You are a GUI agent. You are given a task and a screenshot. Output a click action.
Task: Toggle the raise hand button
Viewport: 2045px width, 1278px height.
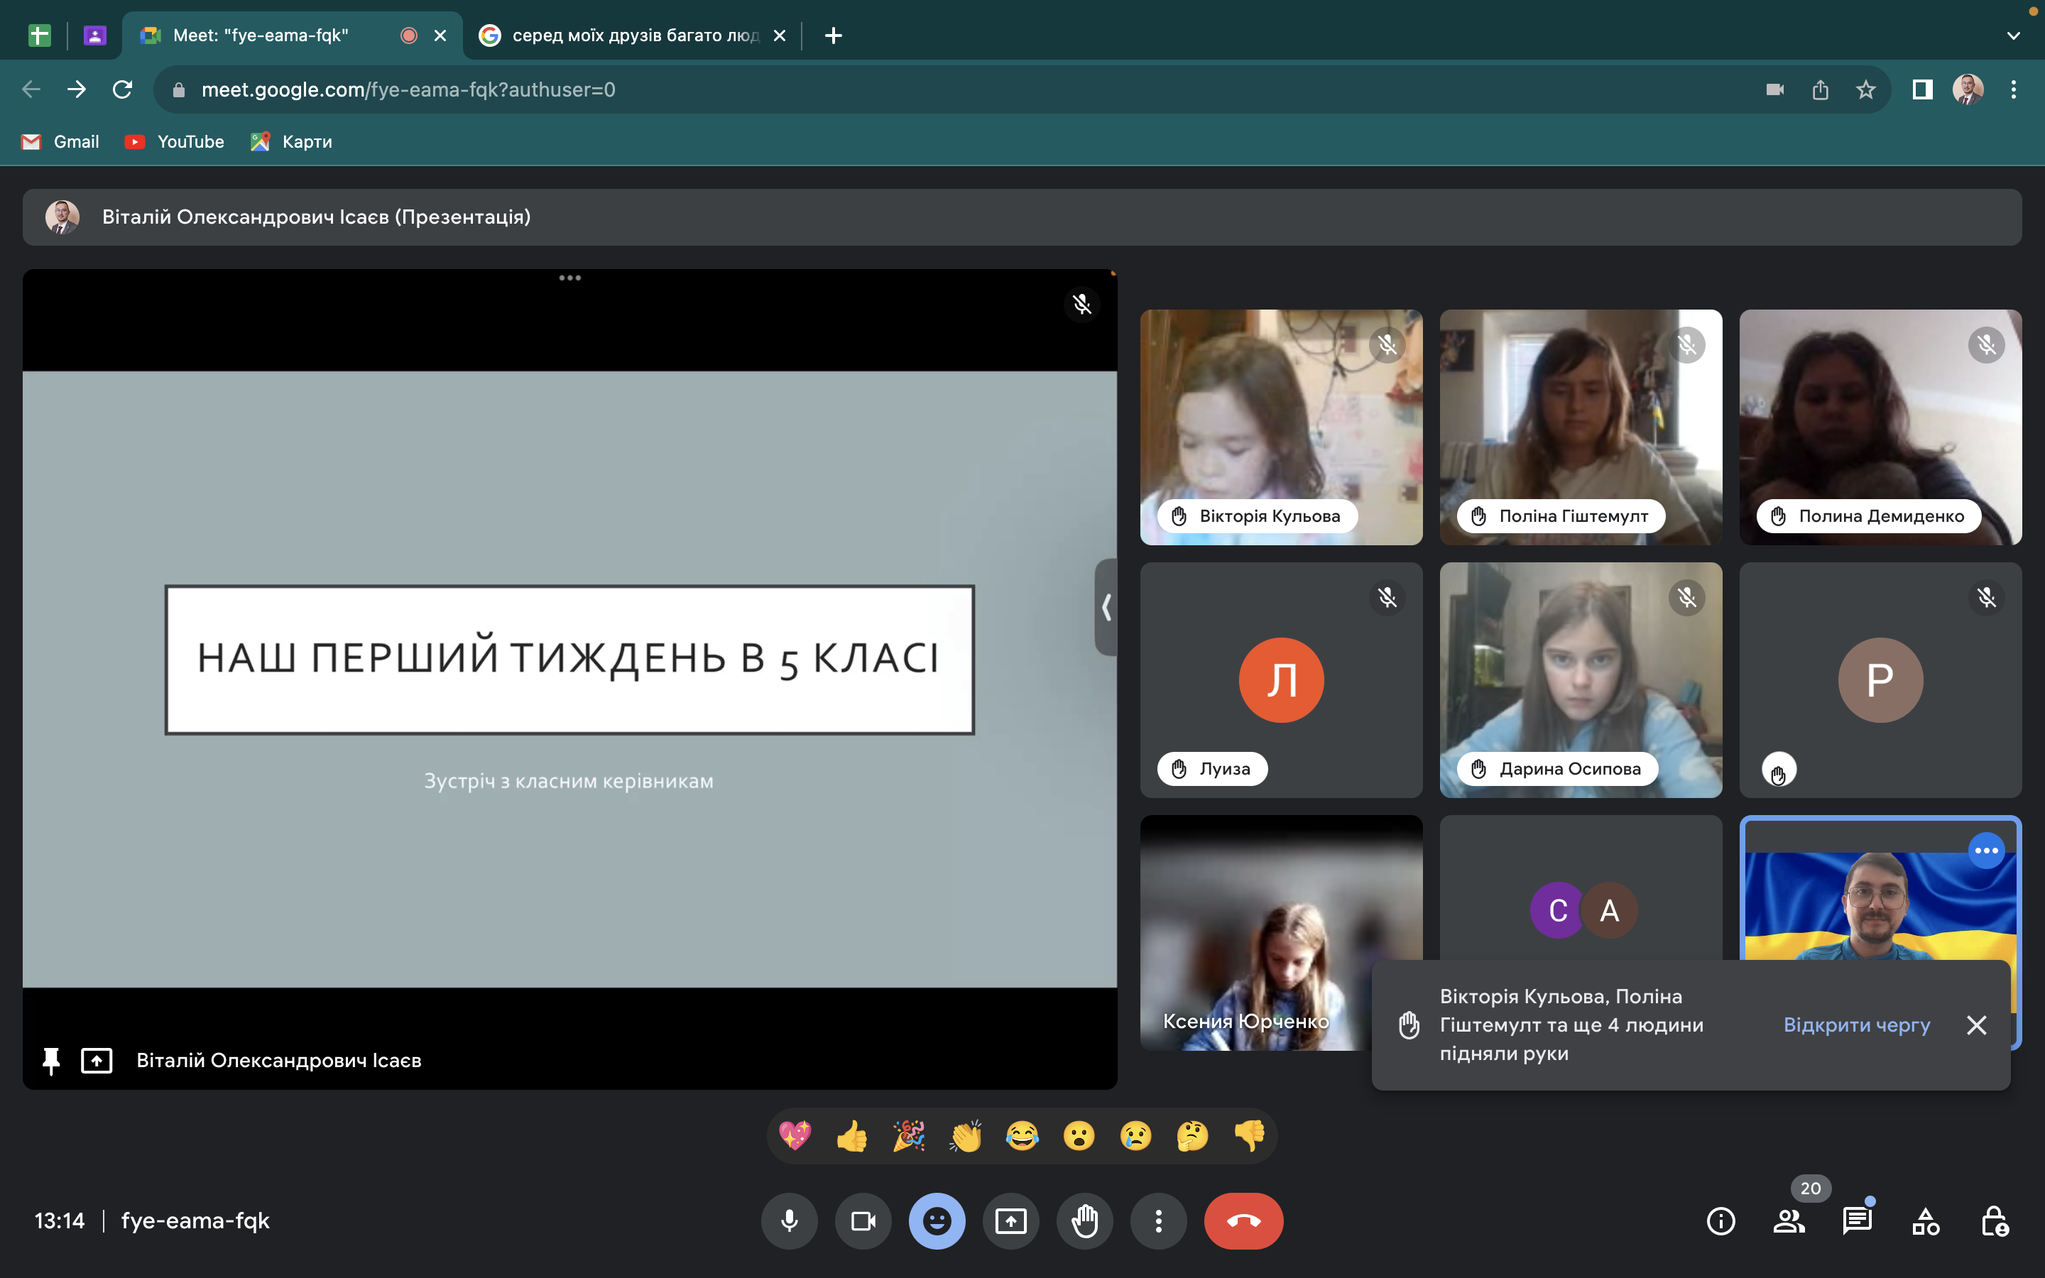(1084, 1220)
